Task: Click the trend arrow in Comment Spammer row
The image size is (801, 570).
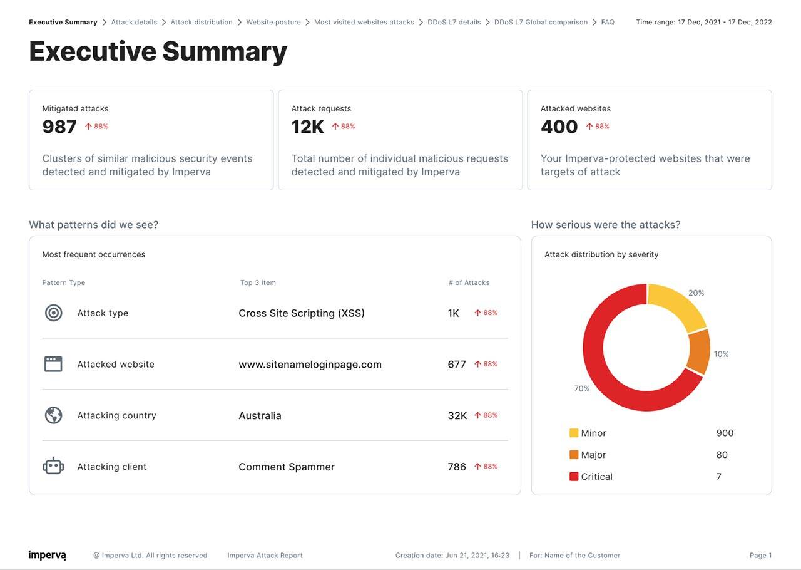Action: [477, 467]
